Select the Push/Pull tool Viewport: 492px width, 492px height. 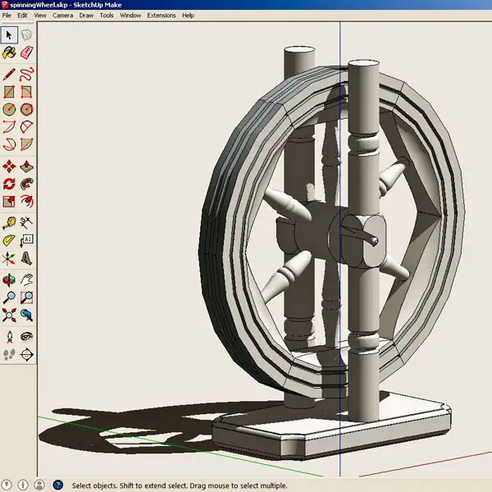coord(27,166)
